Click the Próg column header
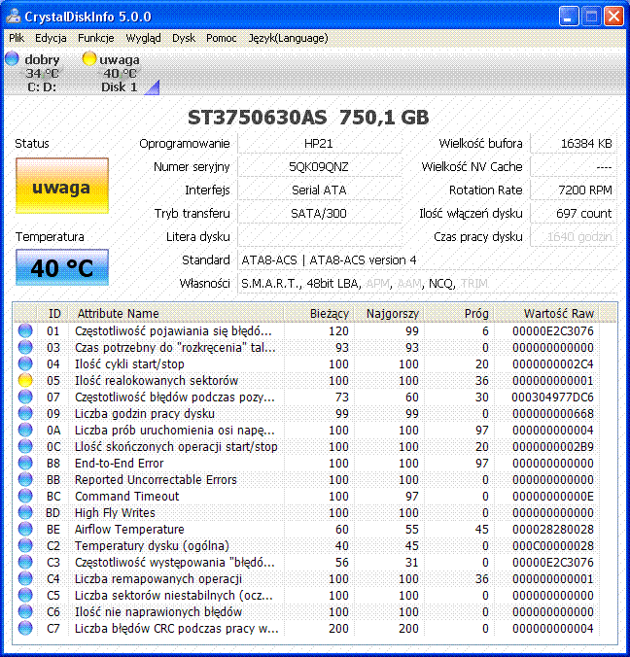 (459, 313)
